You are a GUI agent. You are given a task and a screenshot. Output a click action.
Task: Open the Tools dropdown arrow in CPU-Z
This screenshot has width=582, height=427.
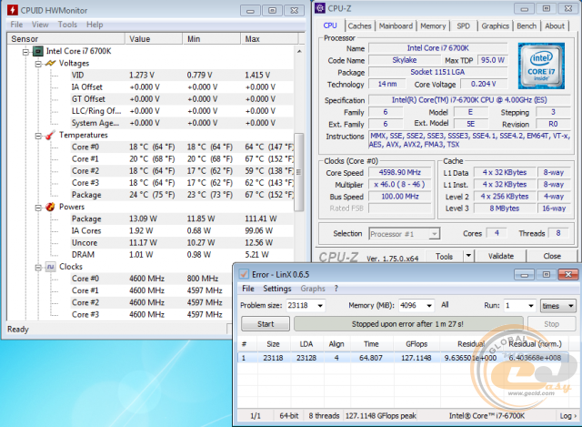(x=468, y=256)
